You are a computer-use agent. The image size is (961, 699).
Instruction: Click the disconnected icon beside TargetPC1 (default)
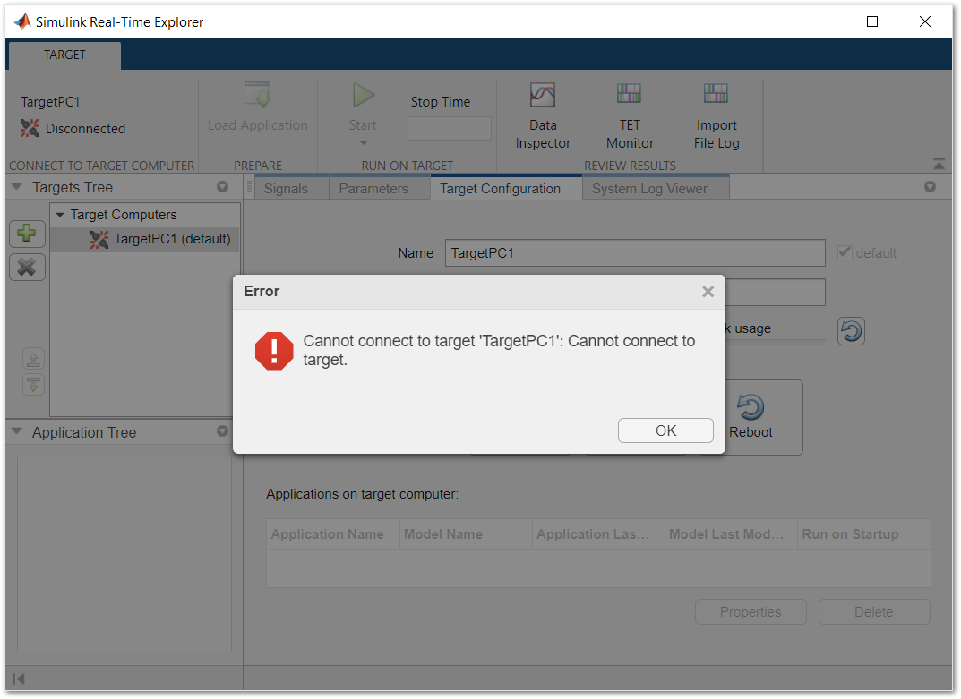[99, 240]
